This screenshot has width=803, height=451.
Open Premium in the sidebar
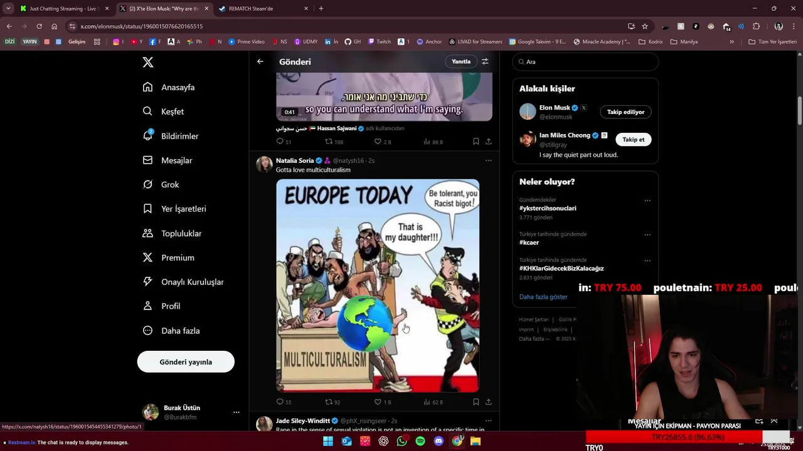click(169, 257)
